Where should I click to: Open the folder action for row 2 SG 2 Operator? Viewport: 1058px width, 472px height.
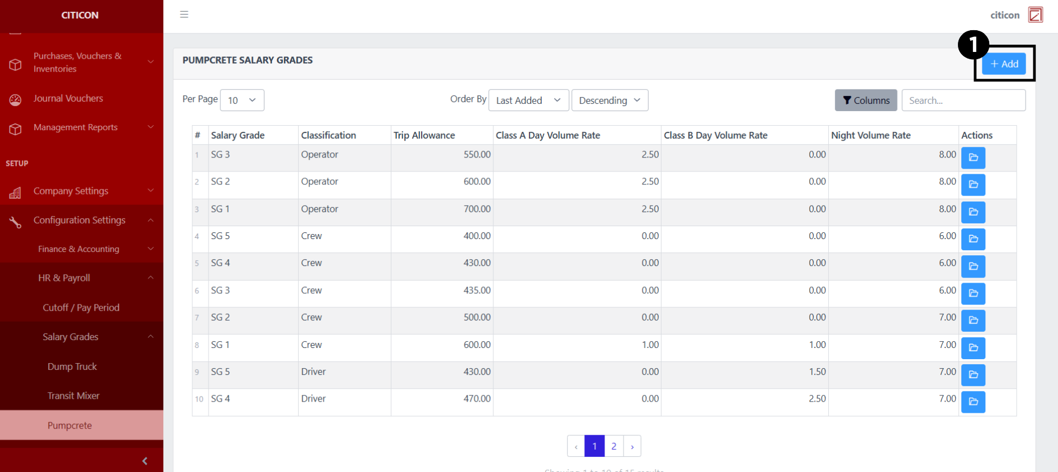[973, 184]
